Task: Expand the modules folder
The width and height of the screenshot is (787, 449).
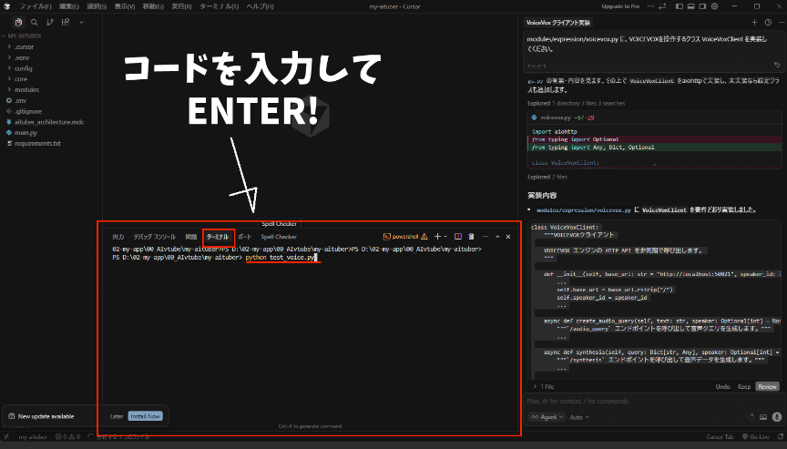Action: [26, 90]
